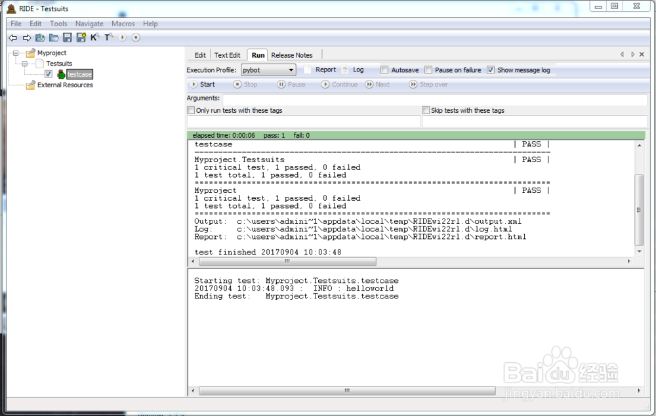Select the testcase tree item
This screenshot has width=656, height=416.
click(79, 74)
